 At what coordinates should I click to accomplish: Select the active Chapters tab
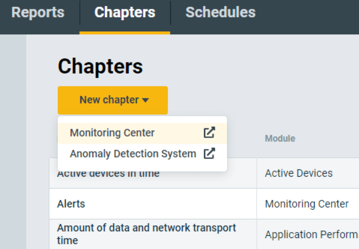click(125, 12)
